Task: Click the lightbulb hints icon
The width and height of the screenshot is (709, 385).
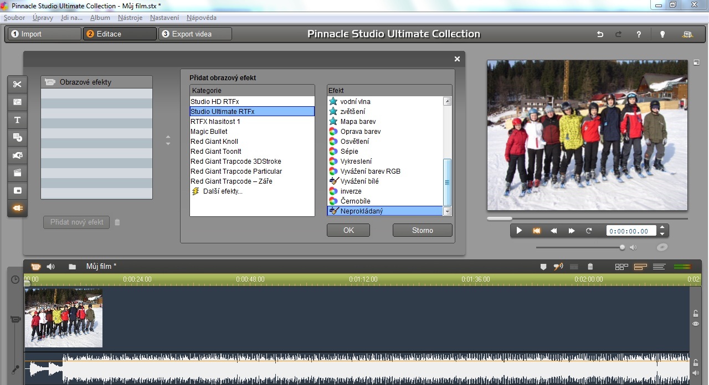Action: point(662,34)
